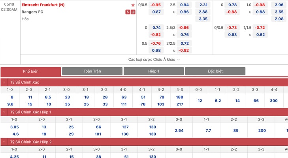Choose the 3.35 draw odds

click(x=203, y=19)
